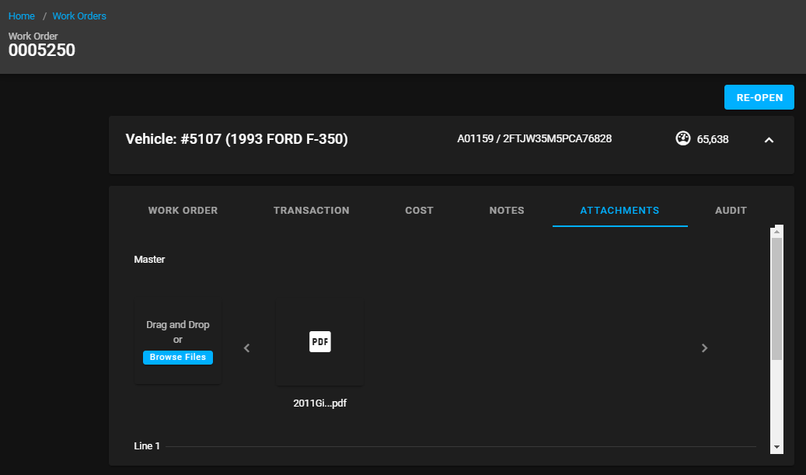Click the Browse Files button
This screenshot has height=475, width=806.
[178, 358]
